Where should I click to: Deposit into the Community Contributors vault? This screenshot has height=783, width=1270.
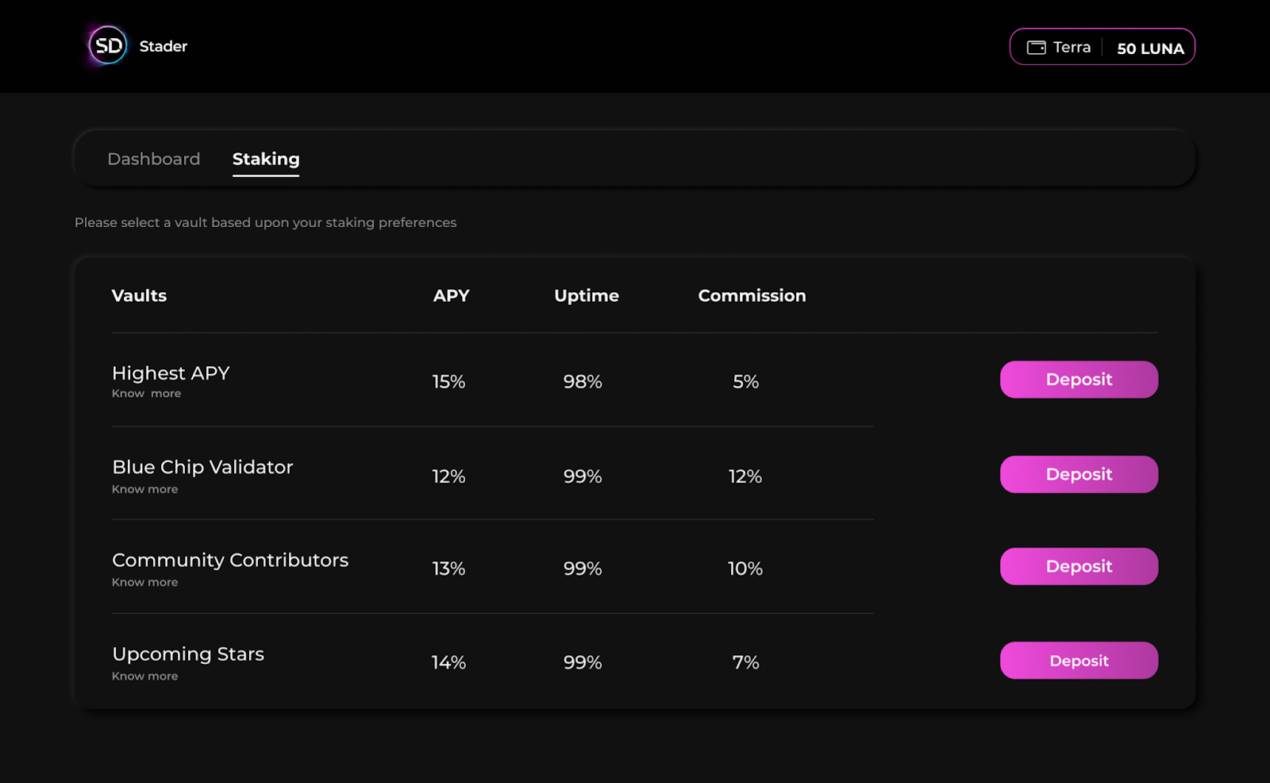coord(1079,566)
